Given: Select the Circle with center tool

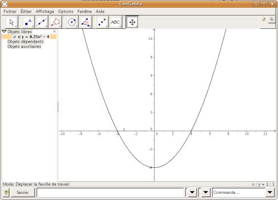Looking at the screenshot, I should [x=72, y=22].
